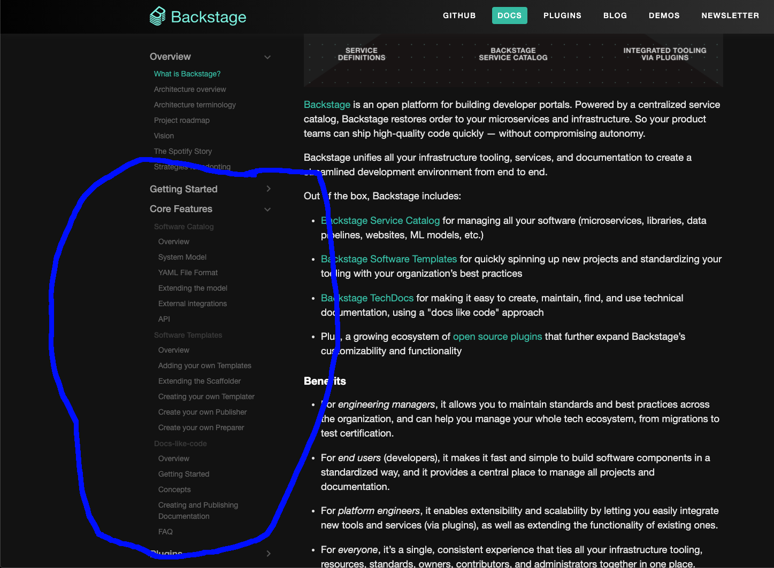774x568 pixels.
Task: Collapse the Core Features section
Action: tap(267, 209)
